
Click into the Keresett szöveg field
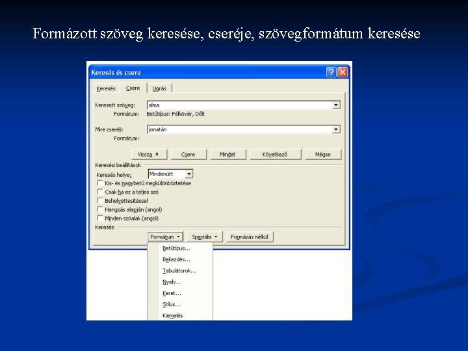click(239, 105)
